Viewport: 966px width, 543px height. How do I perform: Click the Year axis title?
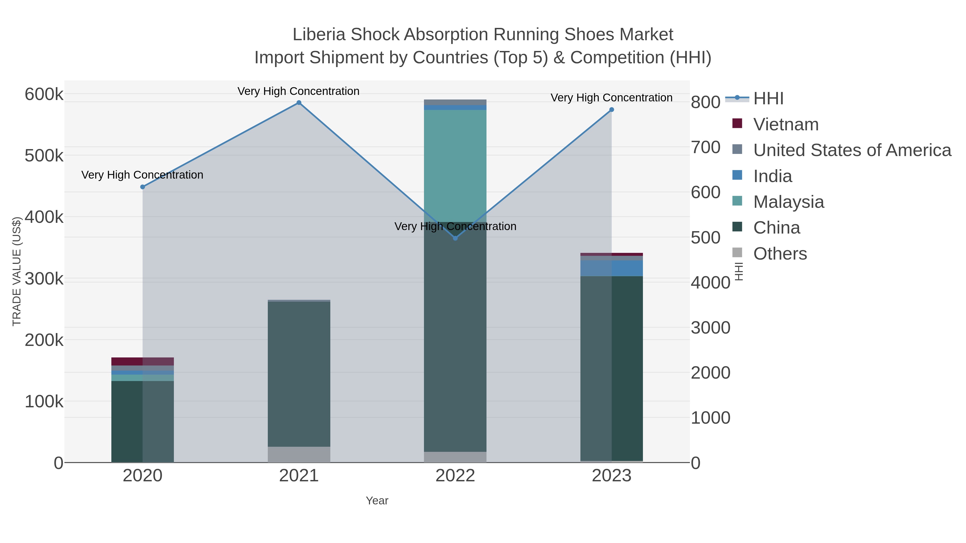click(x=377, y=501)
